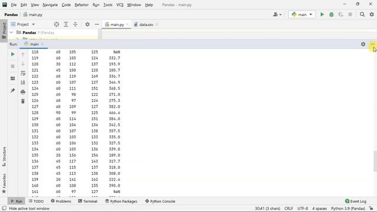Open the Problems tool window
Viewport: 377px width, 212px height.
[61, 201]
